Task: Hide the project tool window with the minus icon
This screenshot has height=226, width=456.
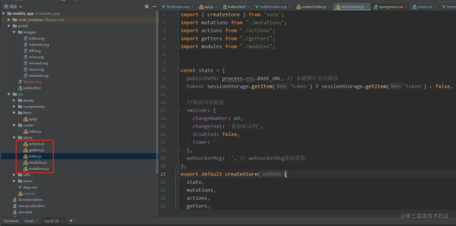Action: coord(154,6)
